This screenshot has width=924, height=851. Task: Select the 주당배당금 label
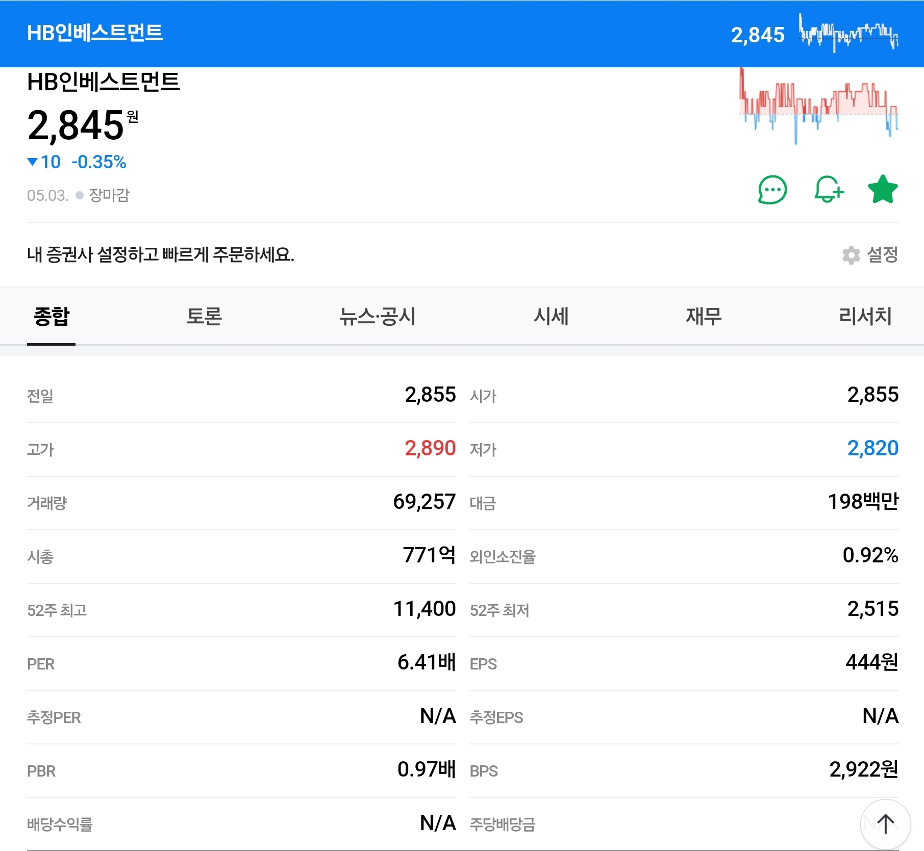[503, 824]
